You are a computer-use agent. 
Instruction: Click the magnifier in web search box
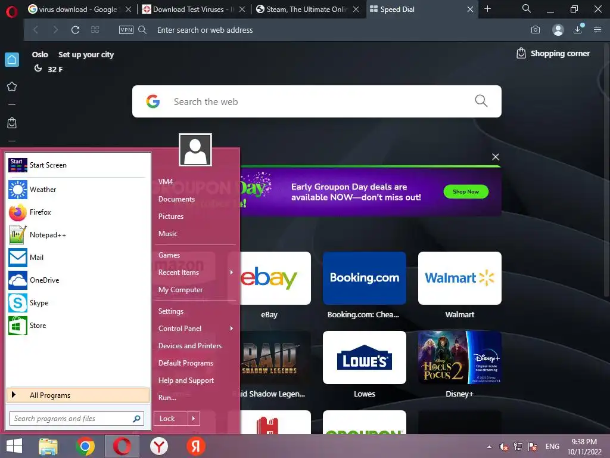pos(481,101)
